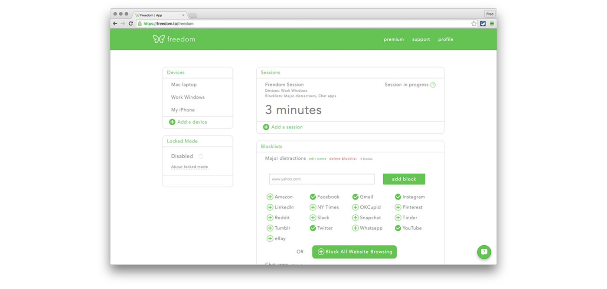The height and width of the screenshot is (289, 607).
Task: Click the add block button
Action: click(x=404, y=179)
